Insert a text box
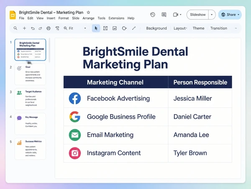This screenshot has width=251, height=189. tap(105, 28)
